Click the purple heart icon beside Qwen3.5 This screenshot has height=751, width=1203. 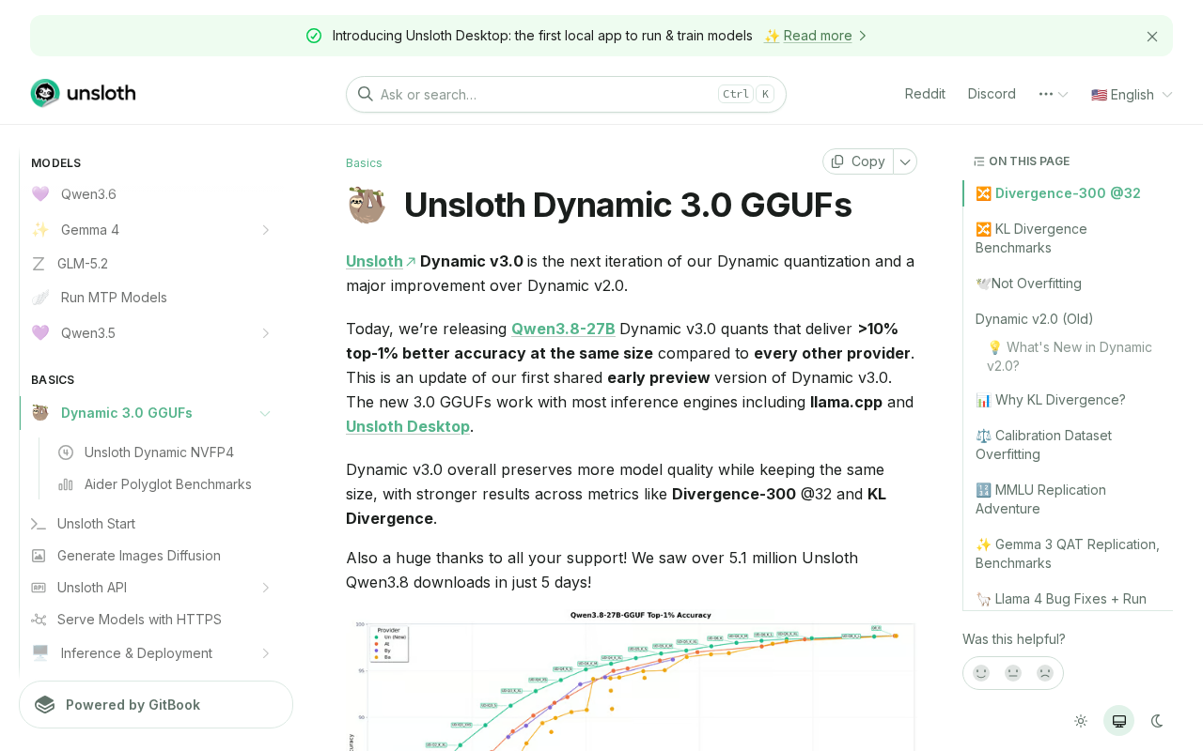[x=39, y=333]
